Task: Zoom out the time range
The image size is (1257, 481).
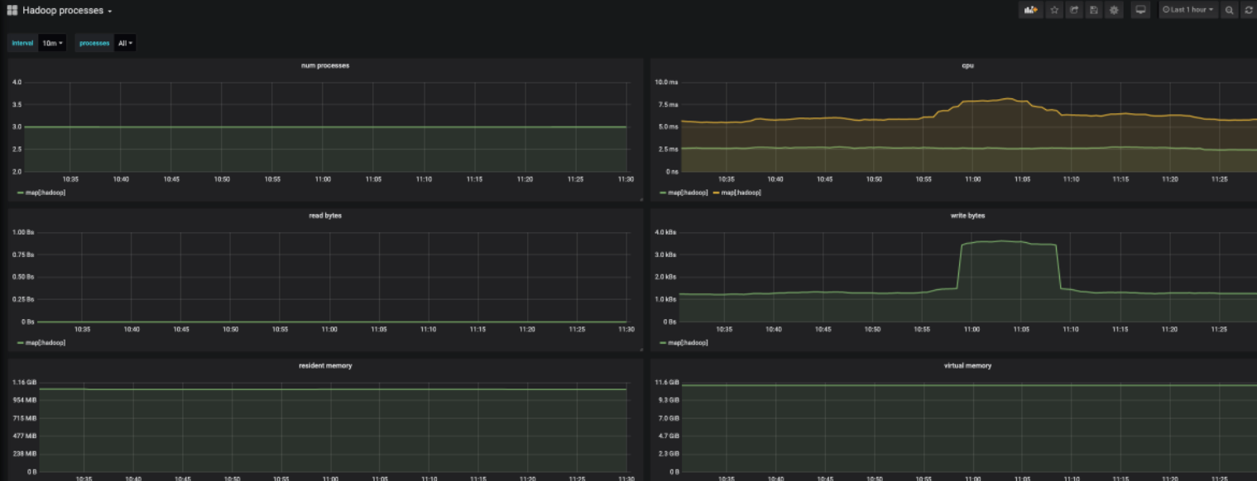Action: (x=1230, y=10)
